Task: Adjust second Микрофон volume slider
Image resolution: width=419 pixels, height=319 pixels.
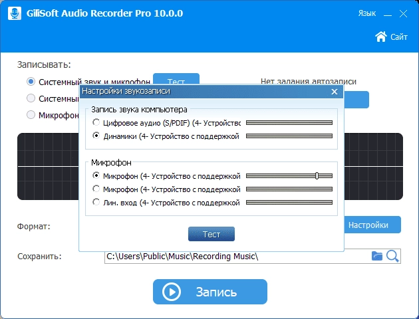Action: (x=289, y=189)
